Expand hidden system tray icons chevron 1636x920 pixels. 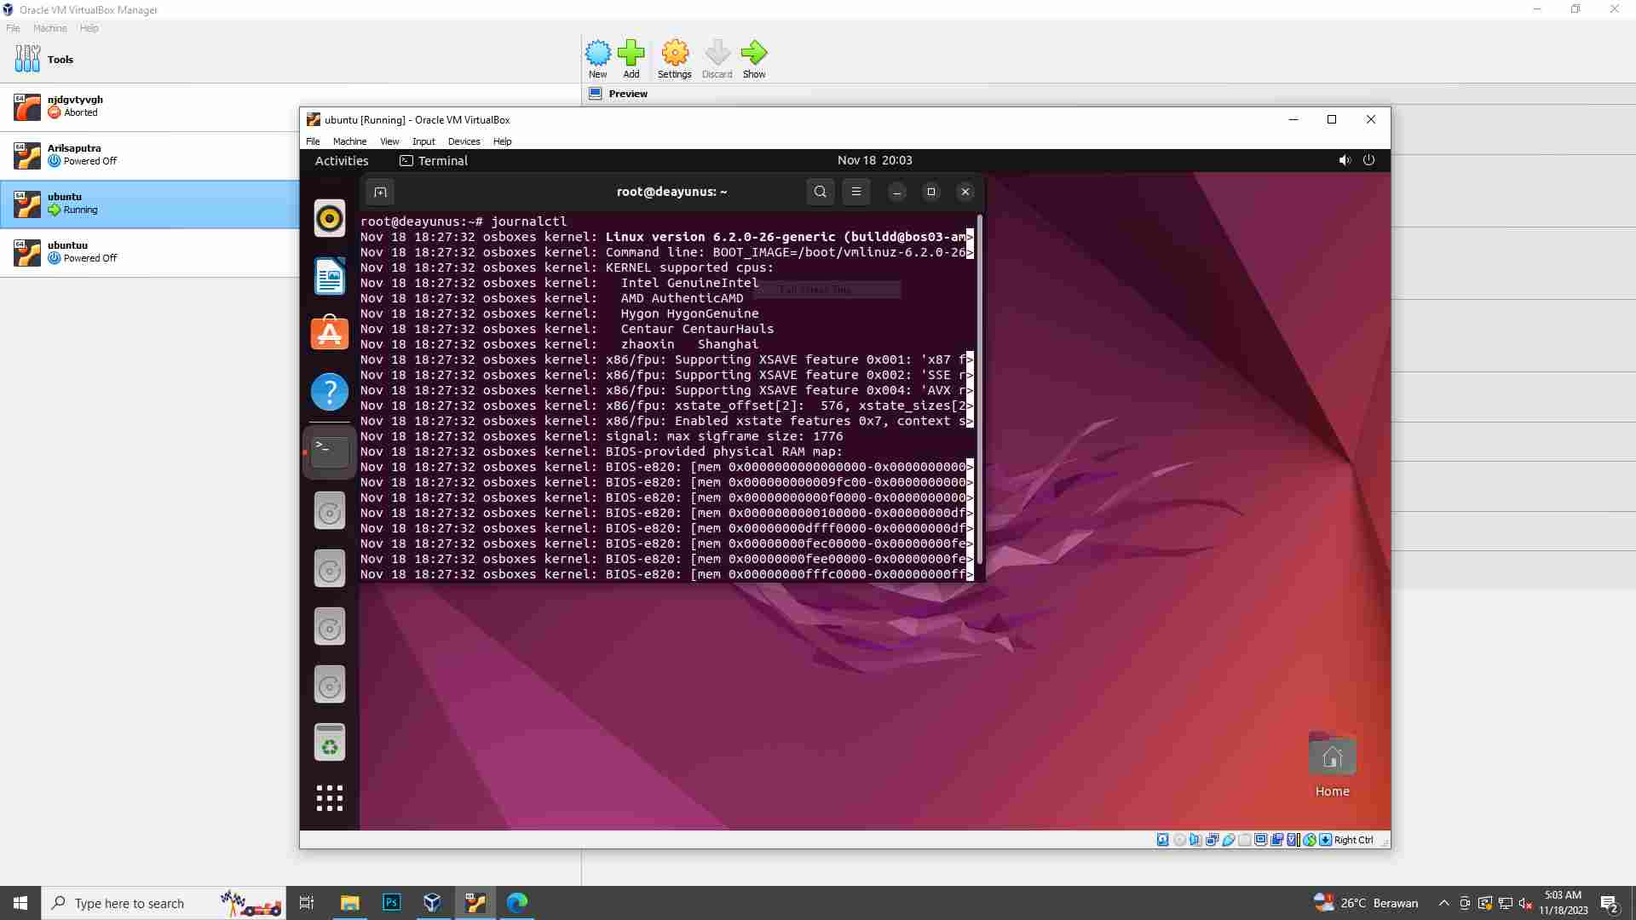click(1443, 903)
